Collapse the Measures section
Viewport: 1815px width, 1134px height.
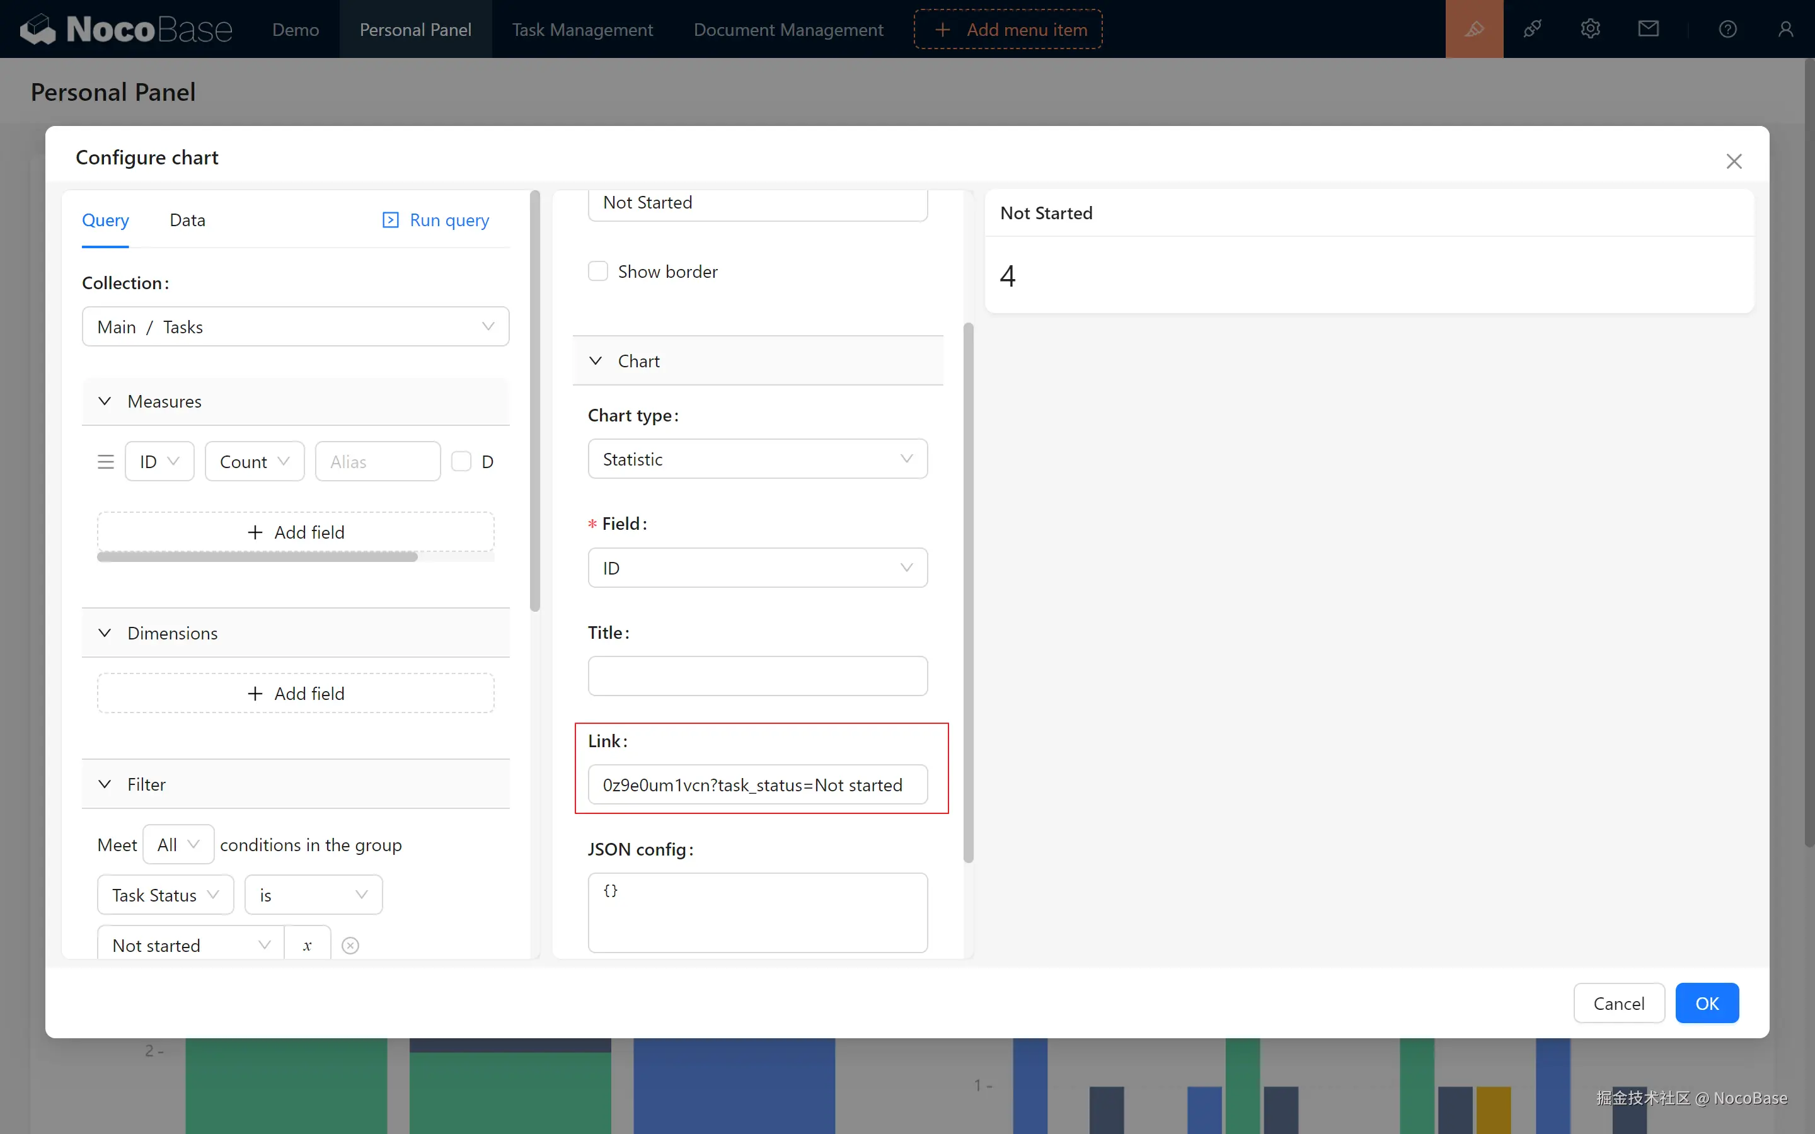point(105,401)
